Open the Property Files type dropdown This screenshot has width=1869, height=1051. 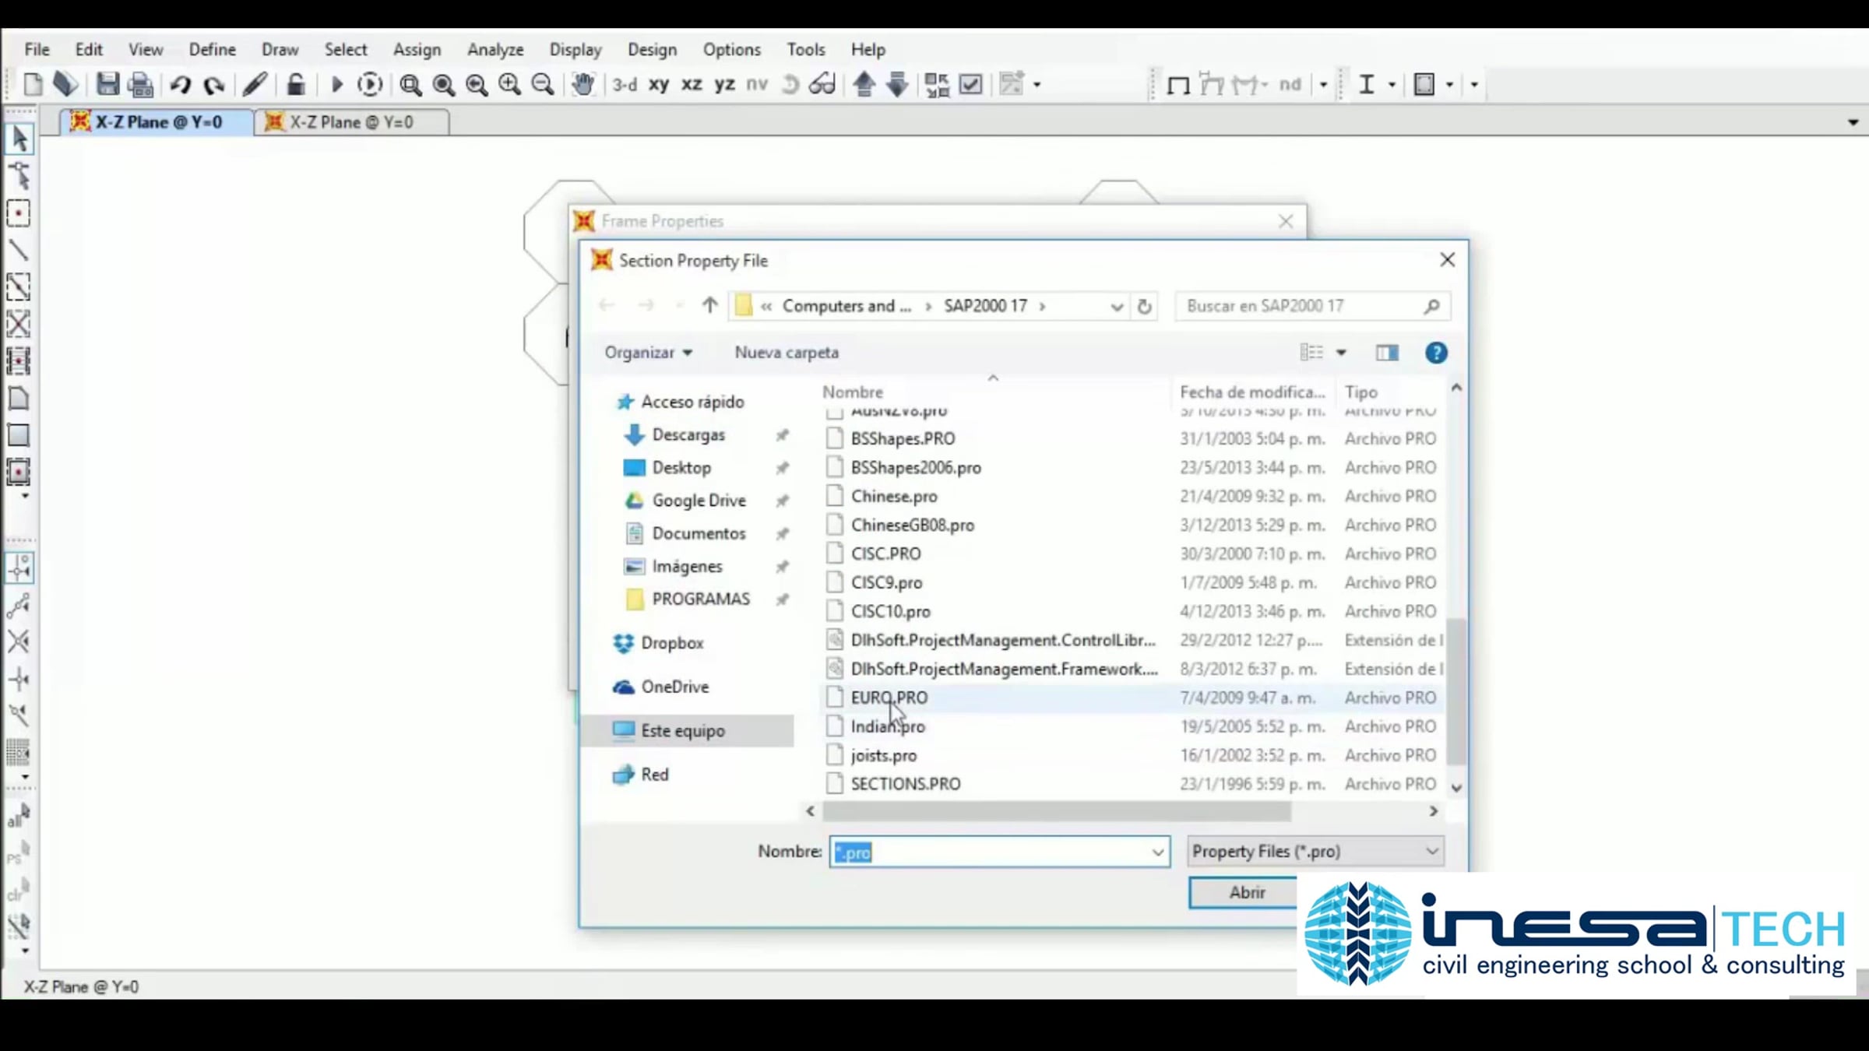(x=1315, y=851)
